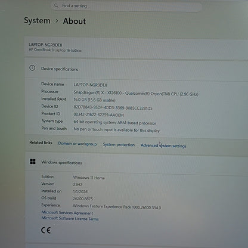Select the Device ID value 82D78843
Viewport: 248px width, 248px height.
tap(113, 108)
